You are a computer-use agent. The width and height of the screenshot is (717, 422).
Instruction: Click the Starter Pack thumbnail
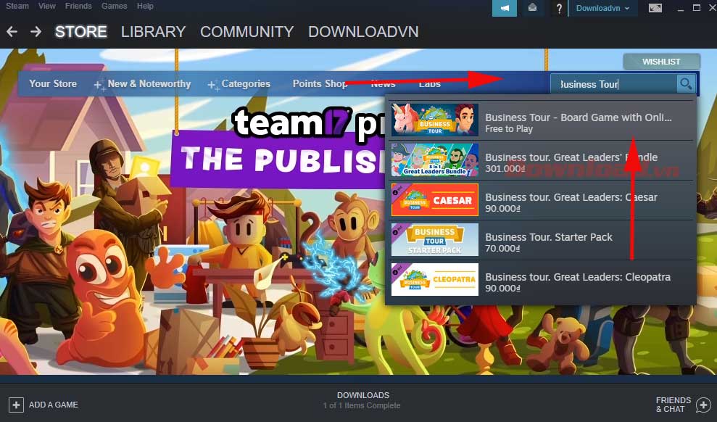click(x=435, y=239)
